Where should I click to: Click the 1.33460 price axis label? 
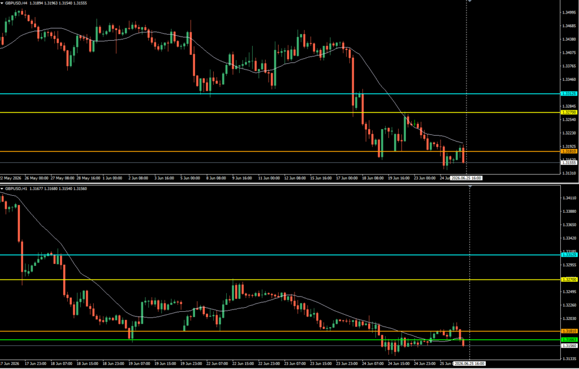(x=569, y=79)
